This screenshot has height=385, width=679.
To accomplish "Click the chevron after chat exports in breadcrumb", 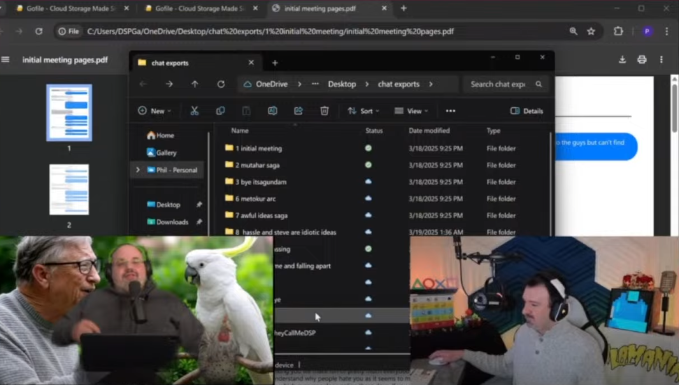I will [x=431, y=84].
